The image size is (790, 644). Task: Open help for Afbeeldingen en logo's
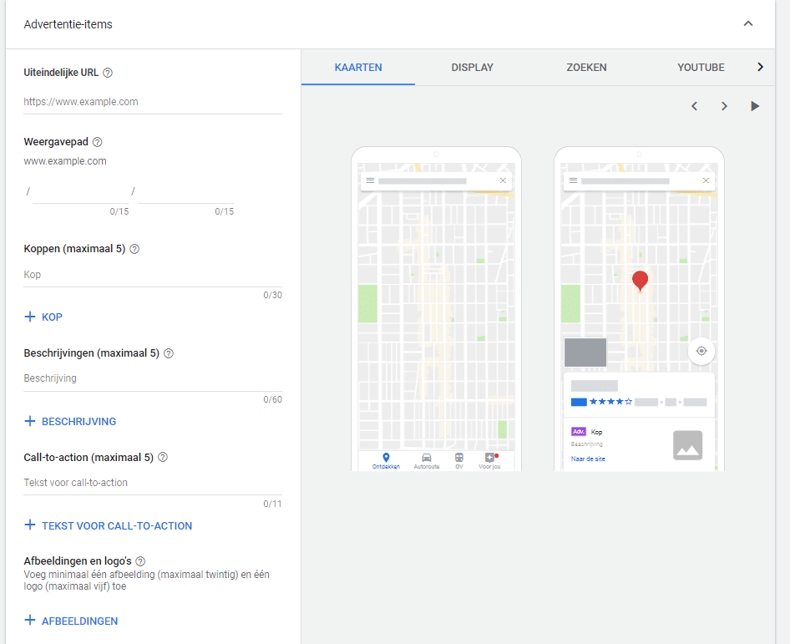pyautogui.click(x=140, y=561)
